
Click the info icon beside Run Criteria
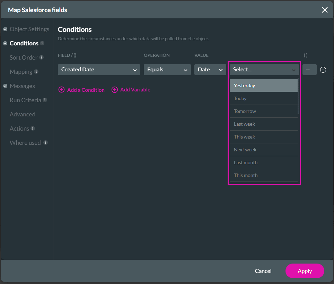(45, 100)
